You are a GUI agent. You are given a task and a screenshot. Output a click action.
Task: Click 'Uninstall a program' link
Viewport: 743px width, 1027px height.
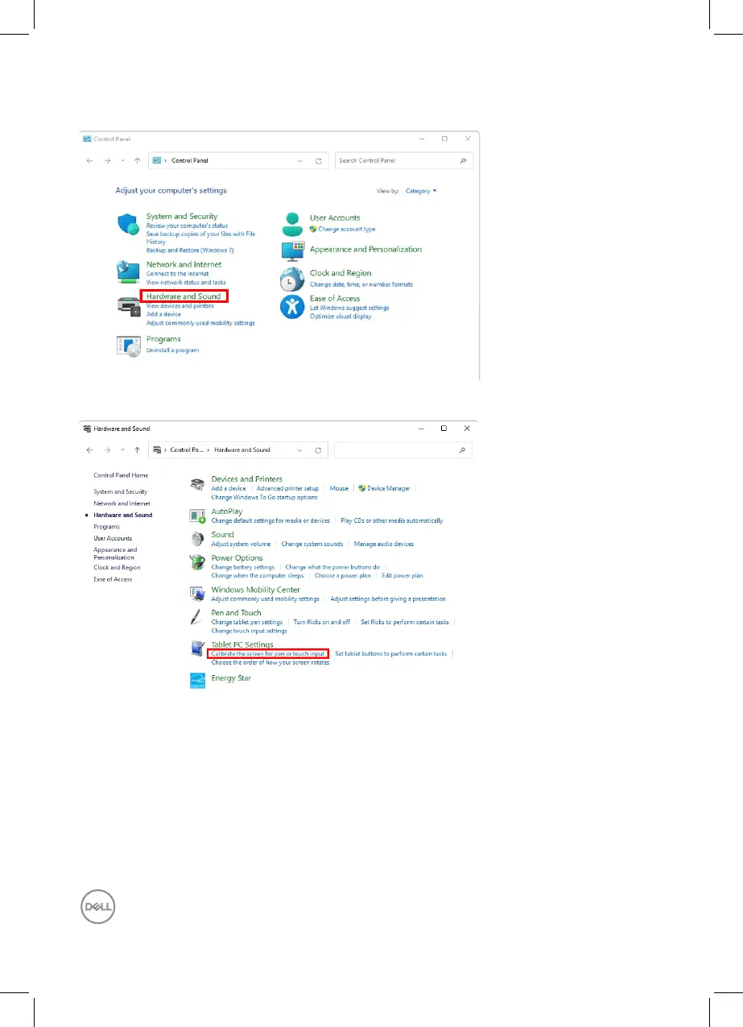172,350
